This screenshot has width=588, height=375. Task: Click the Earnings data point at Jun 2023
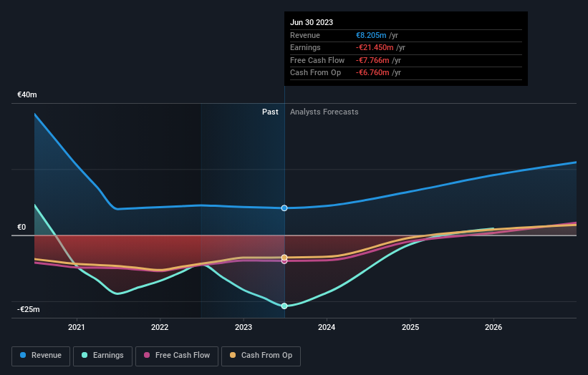[x=284, y=306]
